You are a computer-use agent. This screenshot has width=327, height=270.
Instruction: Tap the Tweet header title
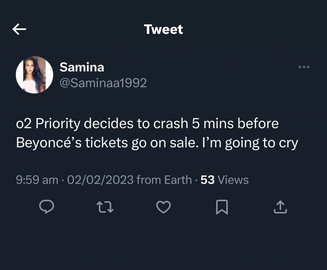coord(163,30)
